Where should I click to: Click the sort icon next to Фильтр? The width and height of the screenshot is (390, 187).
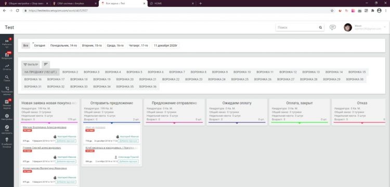coord(46,64)
